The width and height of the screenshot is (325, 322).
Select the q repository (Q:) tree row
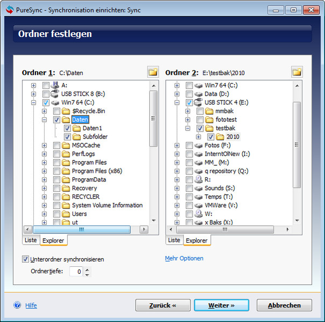pos(227,171)
